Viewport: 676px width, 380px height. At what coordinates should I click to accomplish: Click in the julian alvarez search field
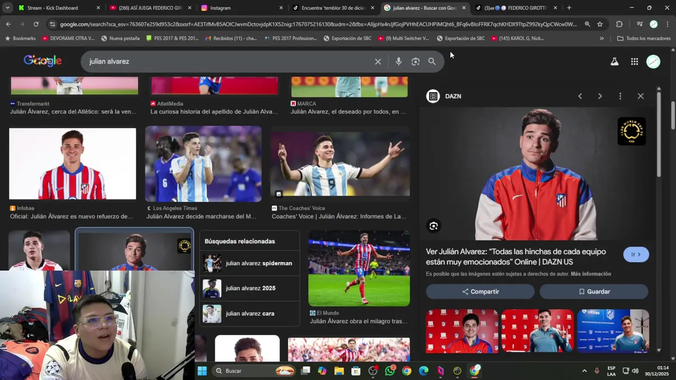coord(227,61)
